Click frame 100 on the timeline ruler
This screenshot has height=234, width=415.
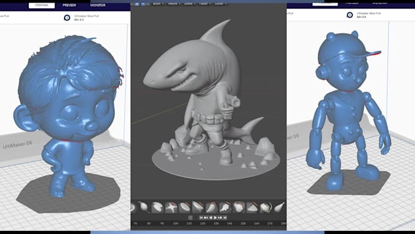point(176,224)
